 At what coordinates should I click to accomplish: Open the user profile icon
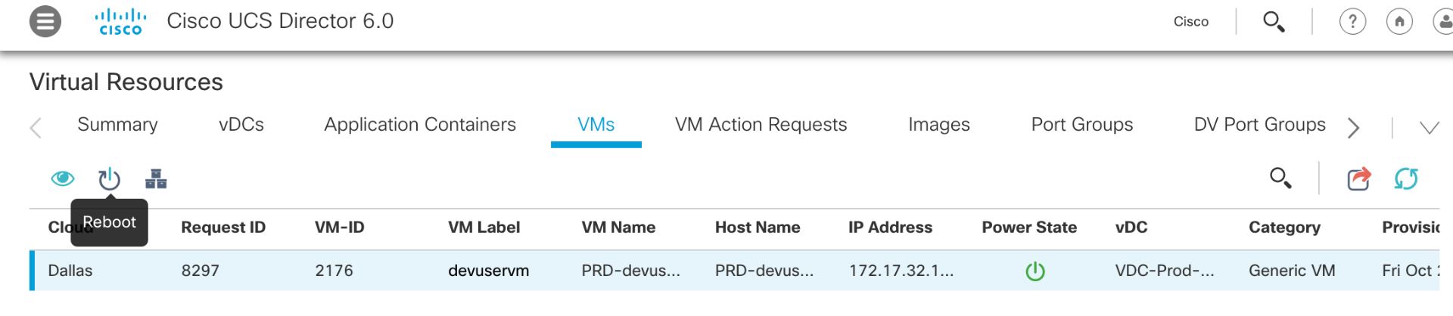[x=1443, y=21]
